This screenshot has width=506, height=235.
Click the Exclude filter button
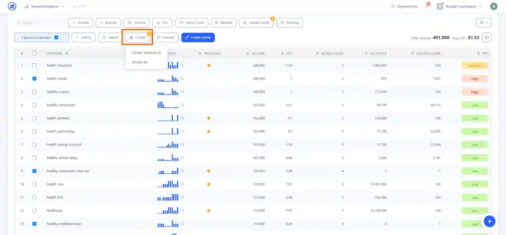(x=108, y=23)
